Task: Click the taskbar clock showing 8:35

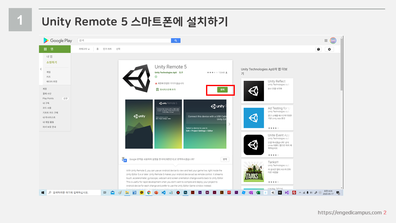Action: coord(328,192)
